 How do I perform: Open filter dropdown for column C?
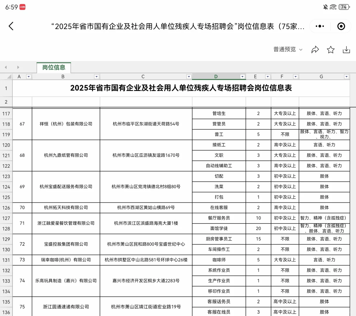[x=189, y=77]
